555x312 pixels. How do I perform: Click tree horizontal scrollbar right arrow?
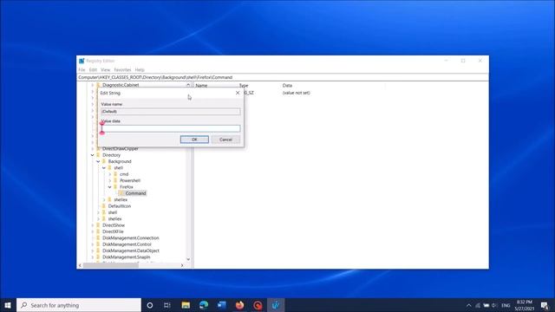pos(182,265)
